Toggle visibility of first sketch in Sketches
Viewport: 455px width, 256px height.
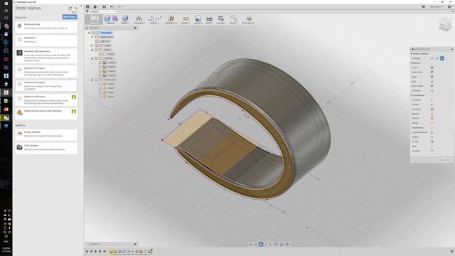coord(100,63)
